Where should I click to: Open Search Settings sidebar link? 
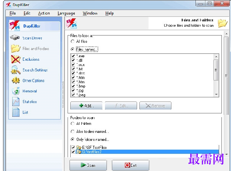click(x=35, y=70)
